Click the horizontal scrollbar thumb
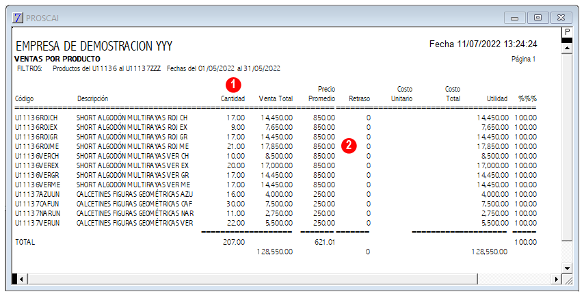This screenshot has width=584, height=296. point(252,279)
